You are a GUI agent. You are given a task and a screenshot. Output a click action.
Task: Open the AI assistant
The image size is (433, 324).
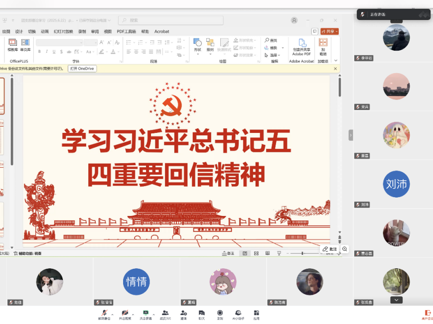[x=238, y=313]
